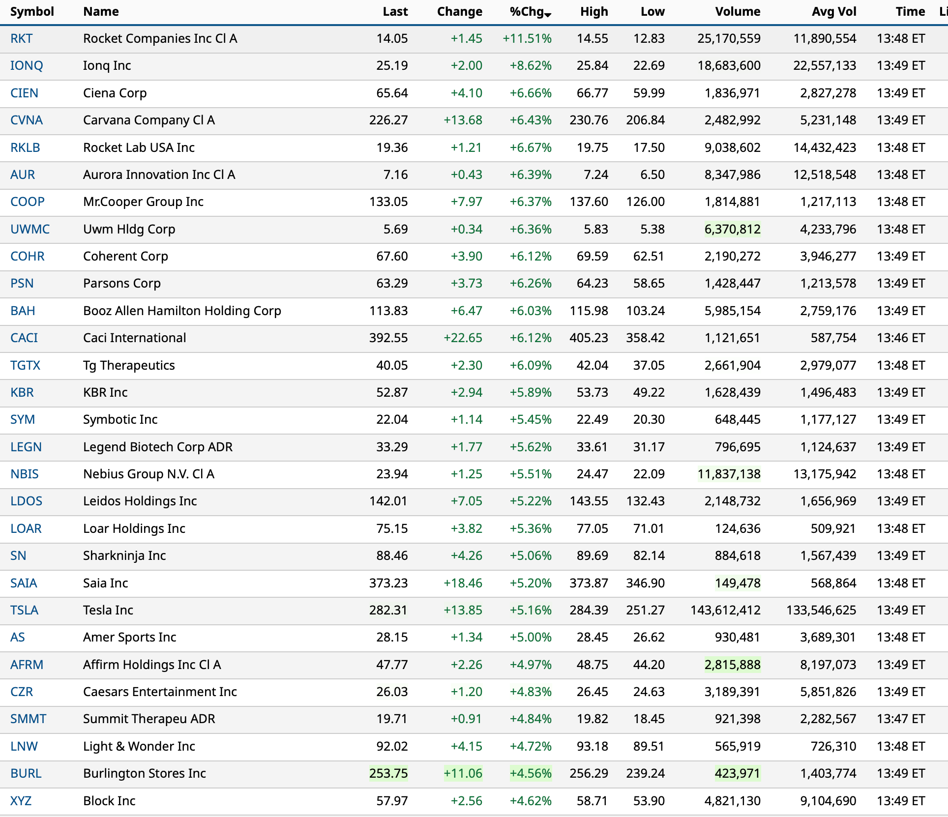Open the AFRM ticker link
Screen dimensions: 948x817
(27, 665)
